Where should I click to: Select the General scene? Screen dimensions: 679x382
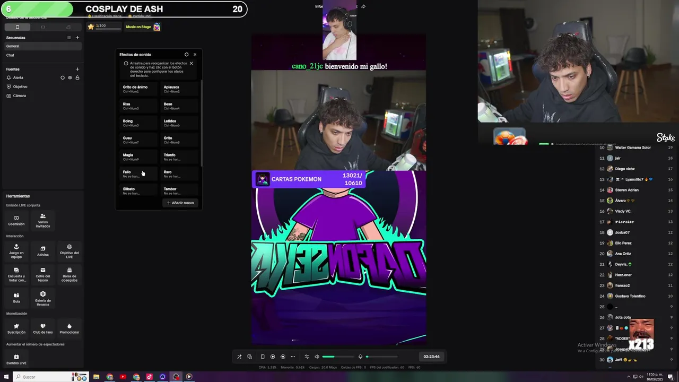coord(42,46)
